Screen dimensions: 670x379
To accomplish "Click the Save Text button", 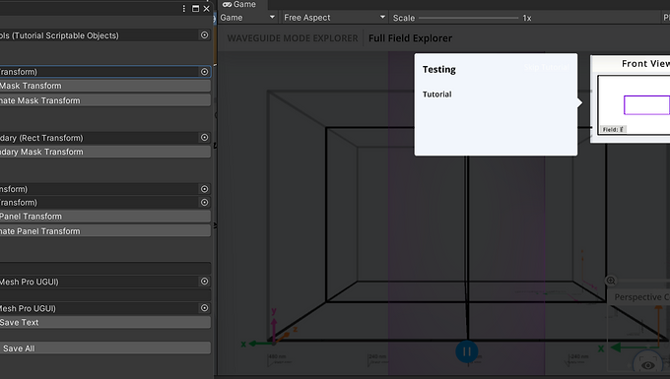I will 105,322.
